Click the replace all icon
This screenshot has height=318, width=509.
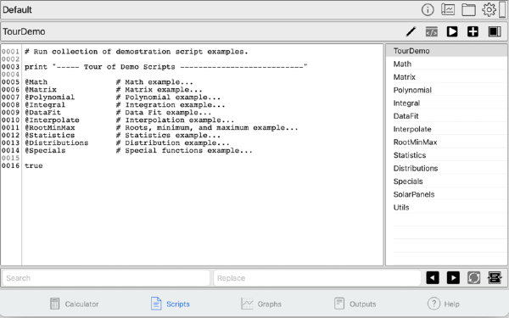point(495,278)
